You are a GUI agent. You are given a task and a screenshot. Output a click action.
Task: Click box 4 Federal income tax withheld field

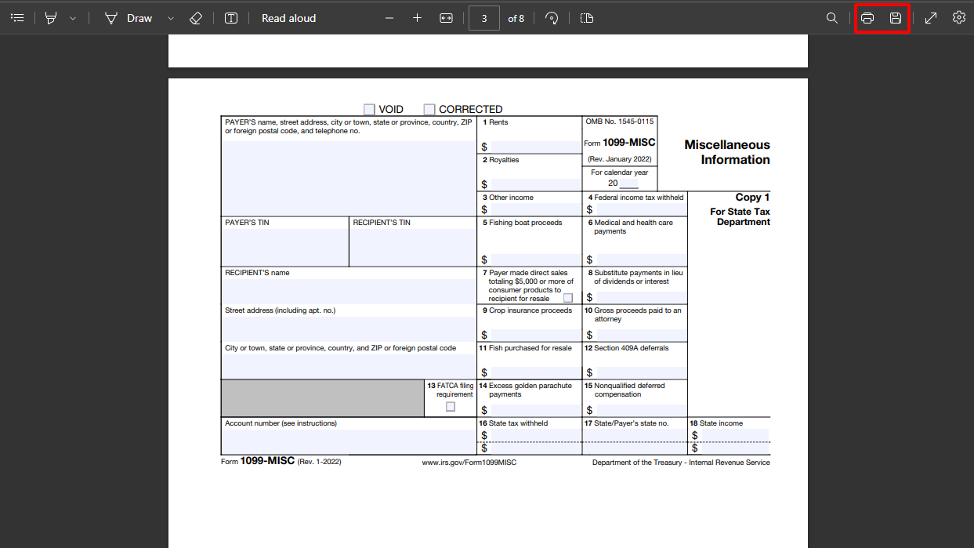[x=640, y=209]
